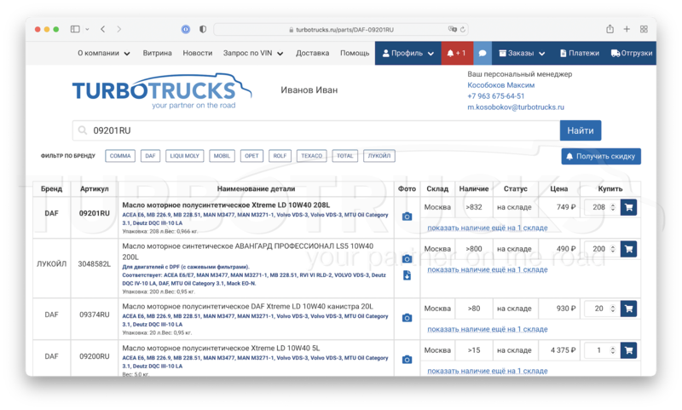
Task: Translate page via address bar icon
Action: click(x=453, y=29)
